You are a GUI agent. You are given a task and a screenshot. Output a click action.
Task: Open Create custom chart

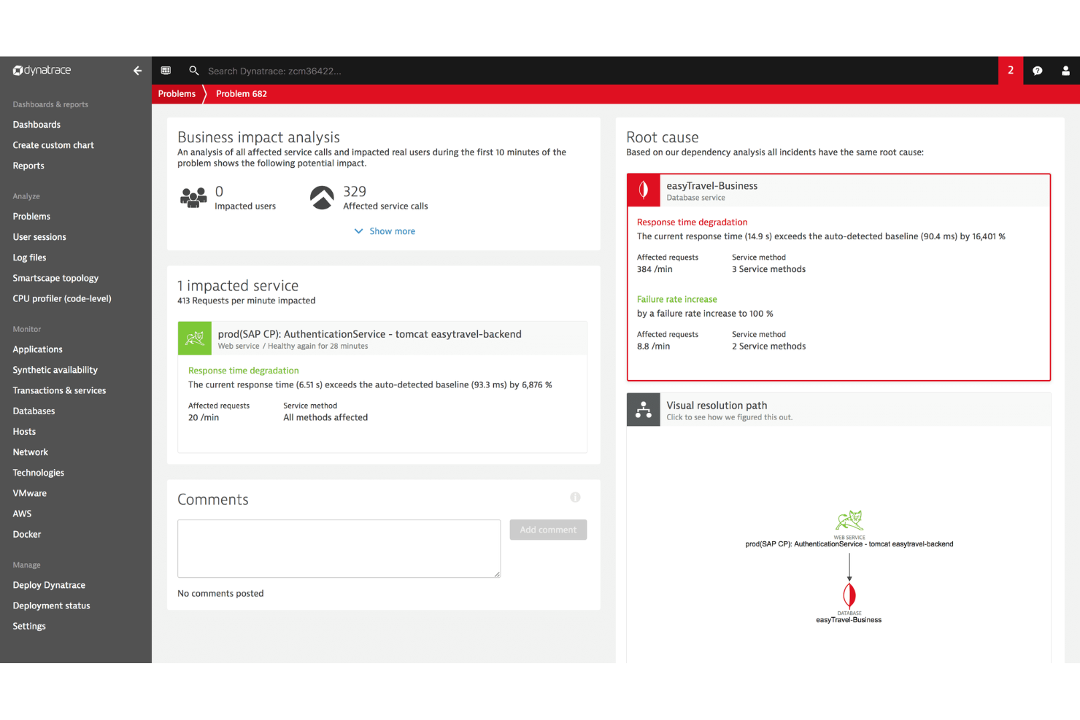[x=53, y=145]
